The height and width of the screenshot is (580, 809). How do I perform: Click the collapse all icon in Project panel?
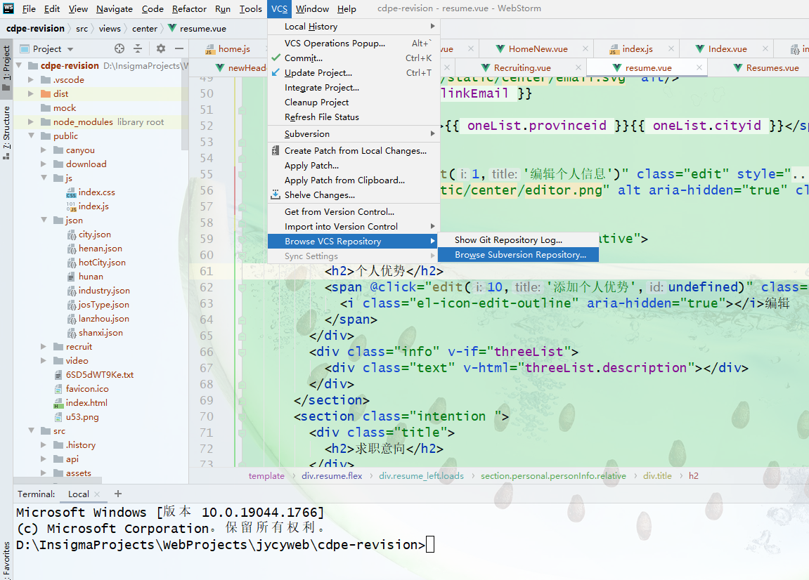(138, 48)
